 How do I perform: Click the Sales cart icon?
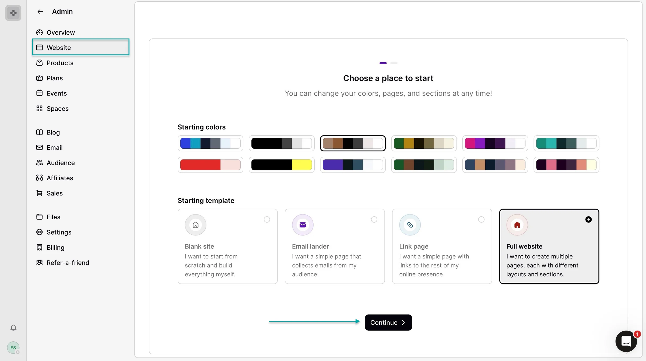(x=40, y=193)
